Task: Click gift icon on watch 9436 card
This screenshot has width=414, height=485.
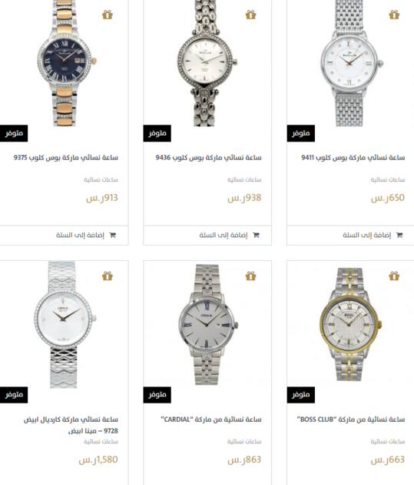Action: point(251,15)
